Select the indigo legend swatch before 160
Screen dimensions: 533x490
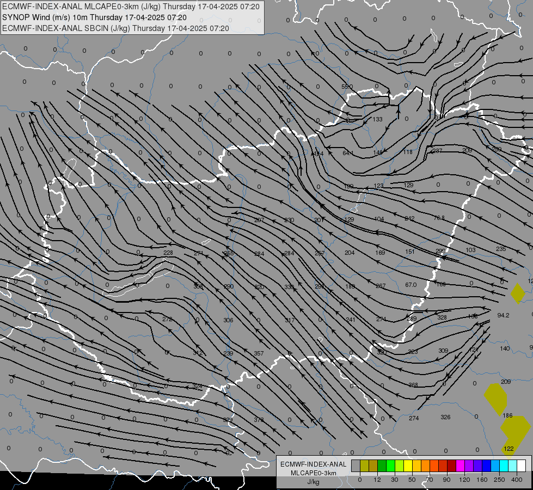point(477,465)
